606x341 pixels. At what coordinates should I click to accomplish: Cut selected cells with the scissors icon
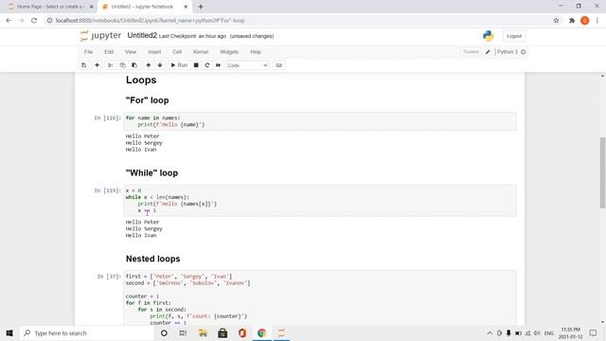pos(111,65)
